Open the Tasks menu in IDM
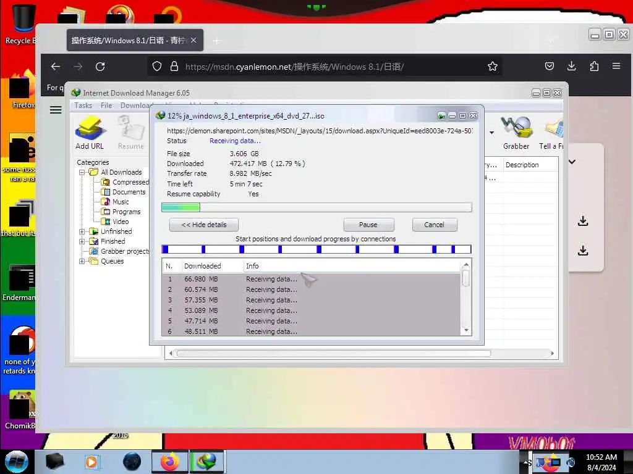Image resolution: width=633 pixels, height=474 pixels. point(83,105)
